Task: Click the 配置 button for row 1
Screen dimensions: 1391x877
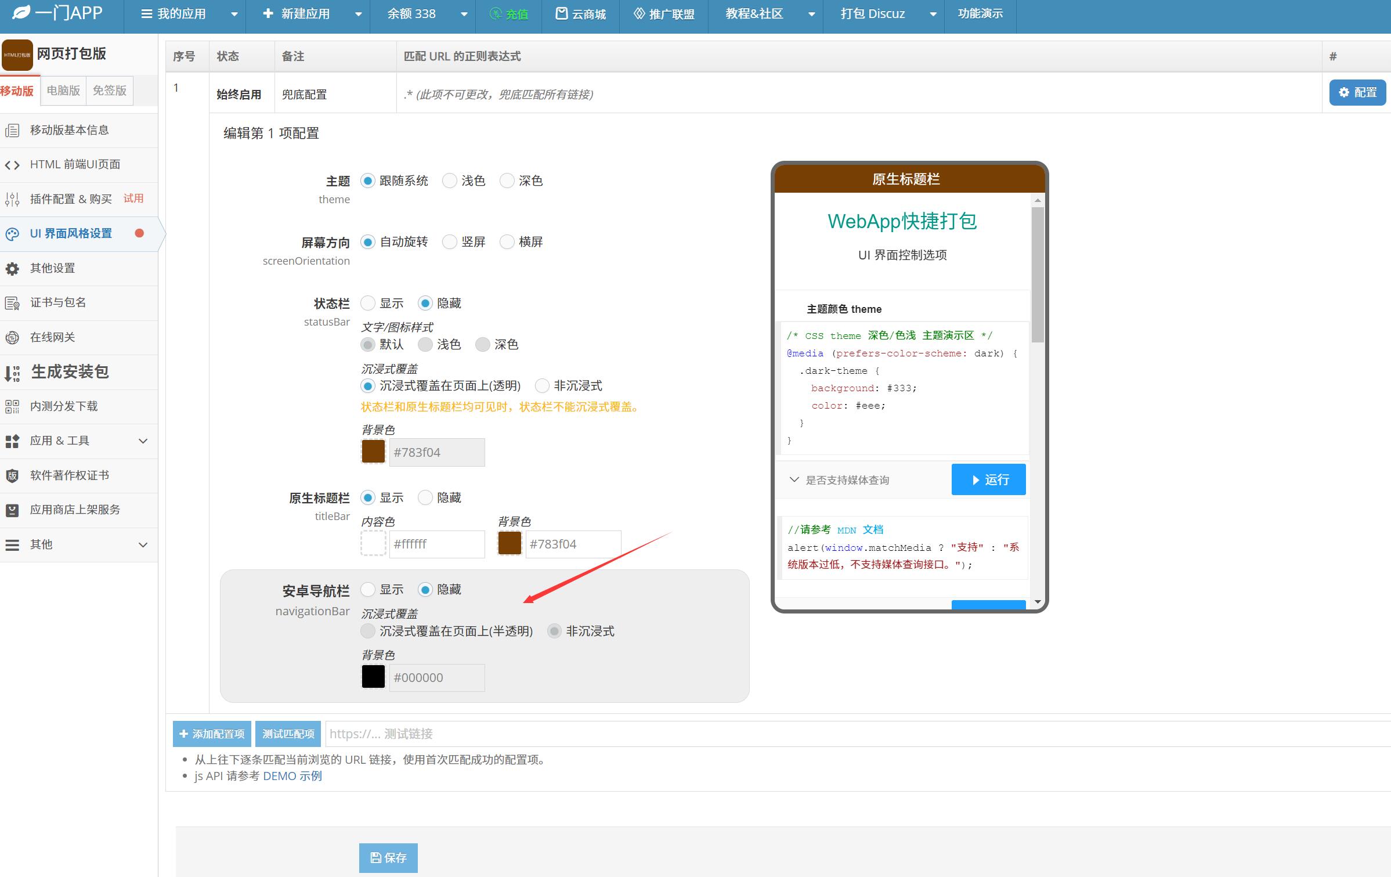Action: coord(1357,92)
